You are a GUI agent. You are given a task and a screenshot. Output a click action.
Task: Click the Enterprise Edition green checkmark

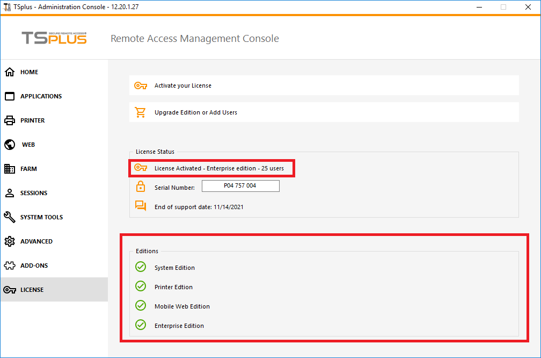[141, 325]
